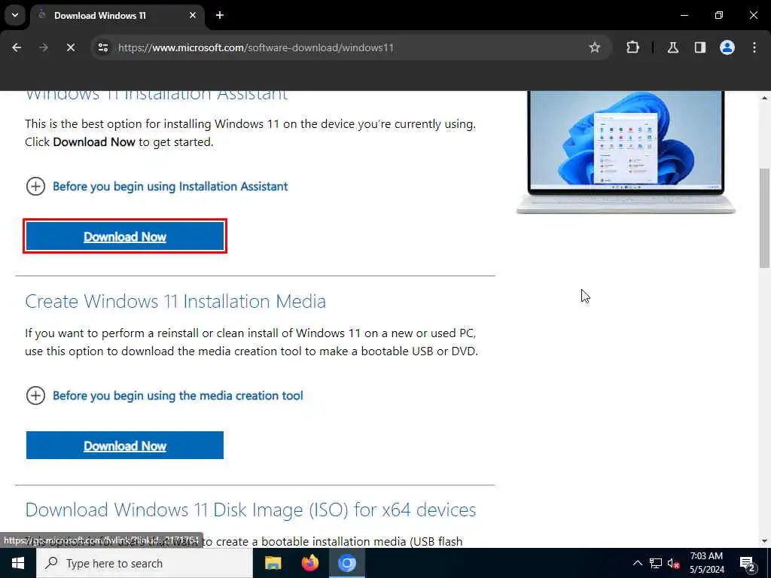Viewport: 771px width, 578px height.
Task: Stop loading the page with the X icon
Action: (70, 47)
